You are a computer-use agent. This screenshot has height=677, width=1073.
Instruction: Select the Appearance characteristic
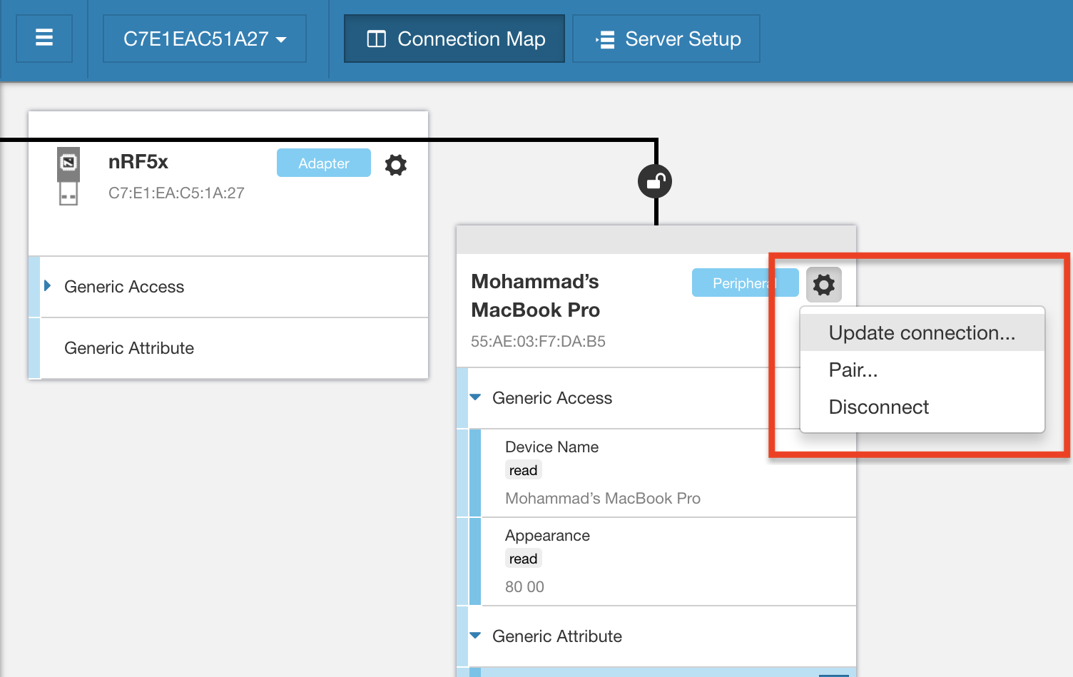point(547,536)
